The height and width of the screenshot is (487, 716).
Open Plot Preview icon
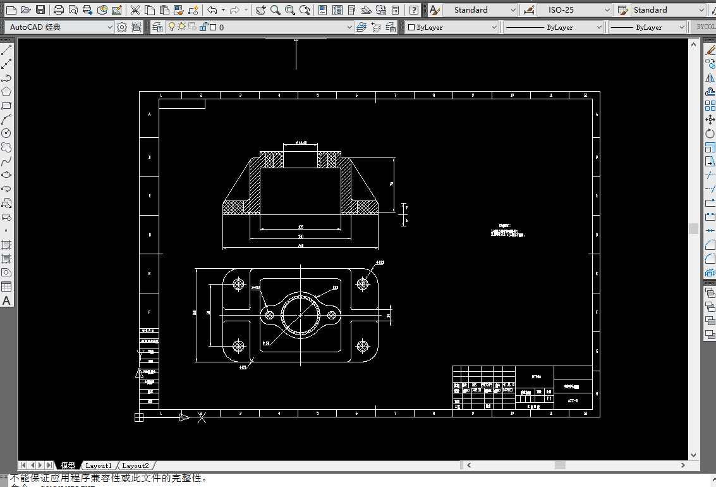click(x=73, y=9)
